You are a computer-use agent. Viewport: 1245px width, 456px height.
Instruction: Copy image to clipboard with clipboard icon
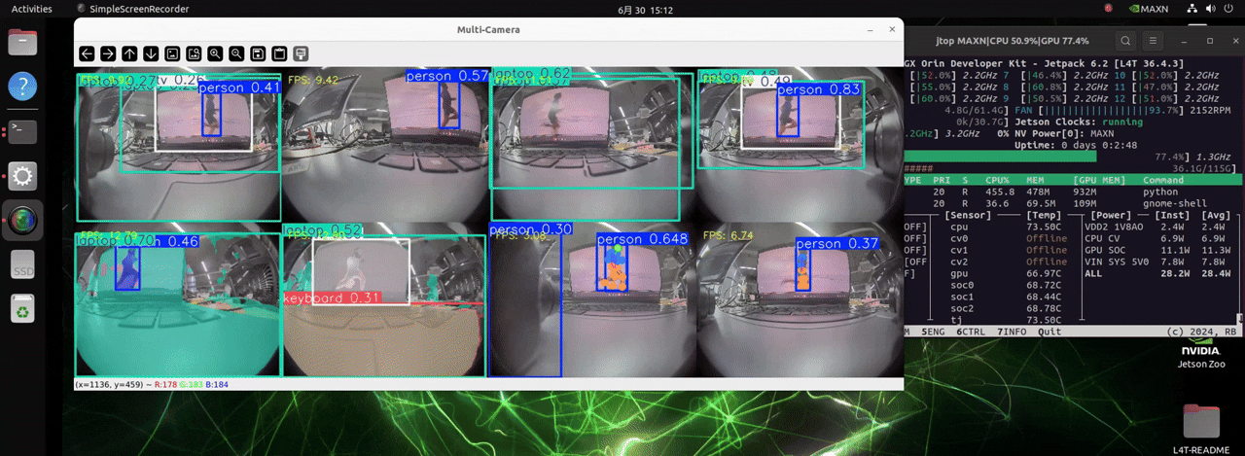pos(279,53)
